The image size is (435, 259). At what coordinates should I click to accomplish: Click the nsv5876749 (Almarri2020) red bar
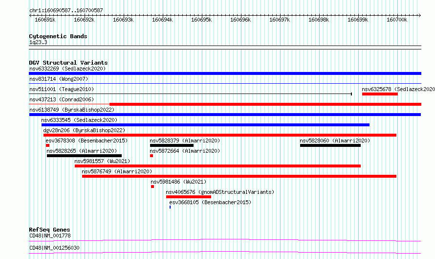pyautogui.click(x=239, y=176)
